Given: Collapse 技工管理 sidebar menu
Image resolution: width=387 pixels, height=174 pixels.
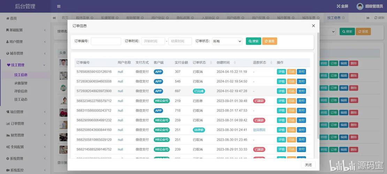Looking at the screenshot, I should pos(25,65).
